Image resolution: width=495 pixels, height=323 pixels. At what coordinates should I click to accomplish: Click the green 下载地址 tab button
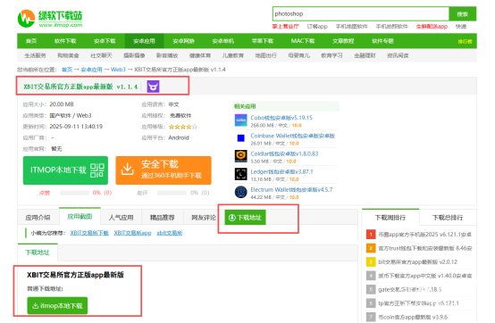[246, 218]
